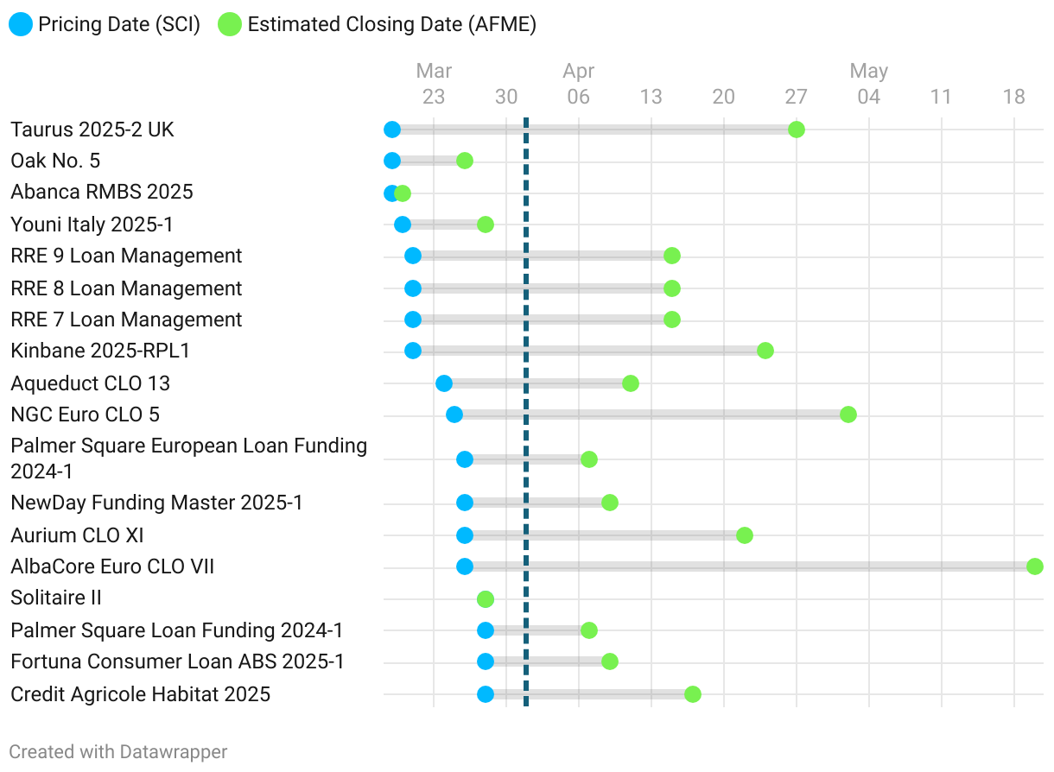Select Palmer Square European Loan Funding closing dot
This screenshot has width=1054, height=772.
(x=589, y=459)
